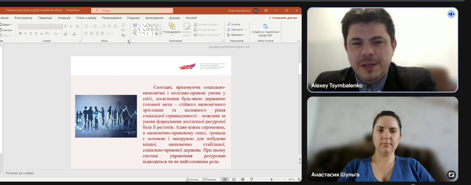Toggle bold Ж formatting
Screen dimensions: 471x185
tap(20, 33)
